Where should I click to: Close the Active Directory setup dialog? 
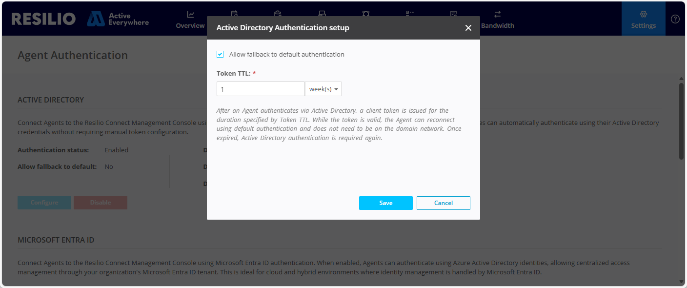click(468, 28)
